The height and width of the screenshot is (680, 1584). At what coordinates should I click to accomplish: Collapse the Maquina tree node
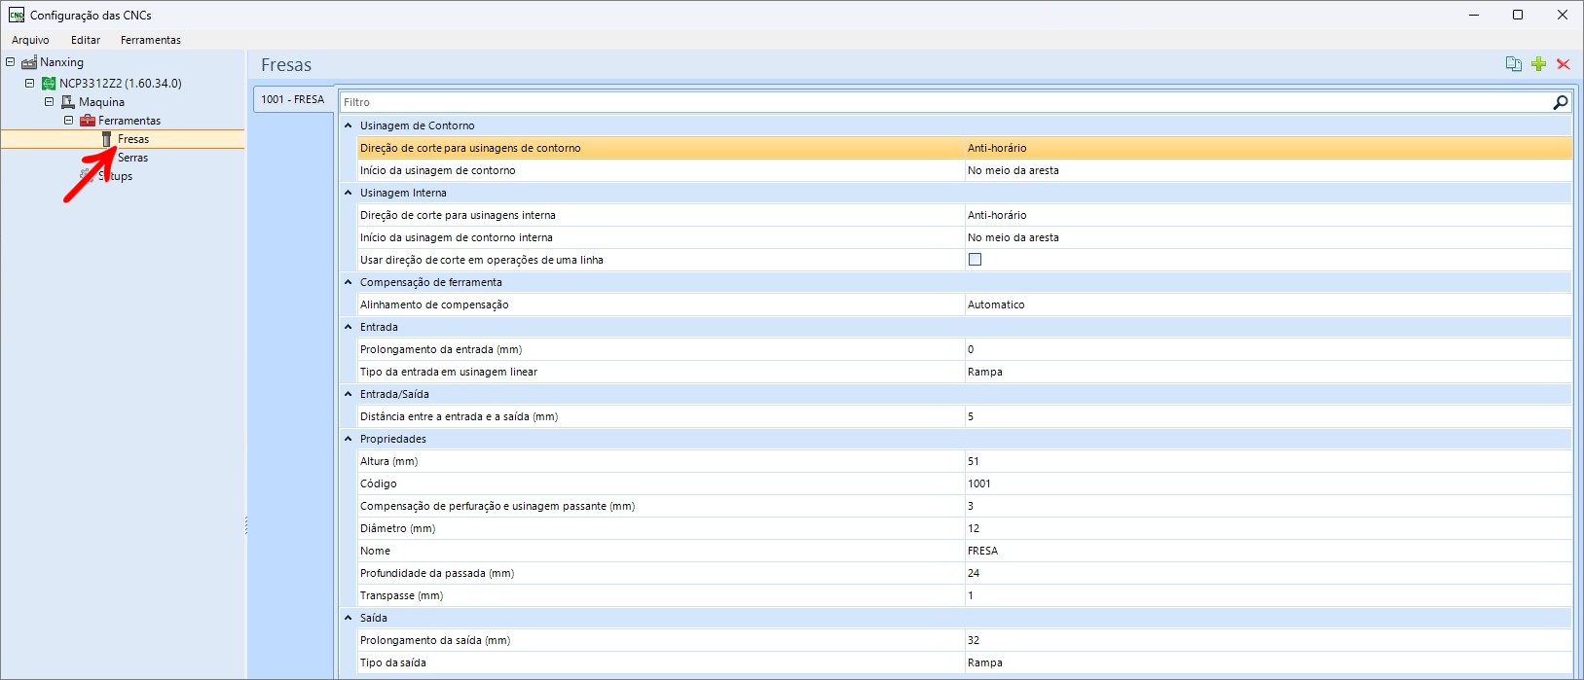(49, 101)
